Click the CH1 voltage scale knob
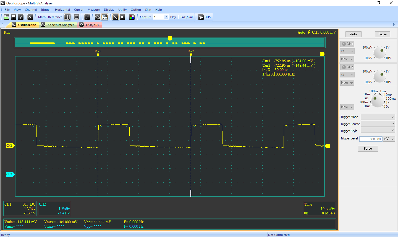The image size is (398, 237). coord(379,53)
